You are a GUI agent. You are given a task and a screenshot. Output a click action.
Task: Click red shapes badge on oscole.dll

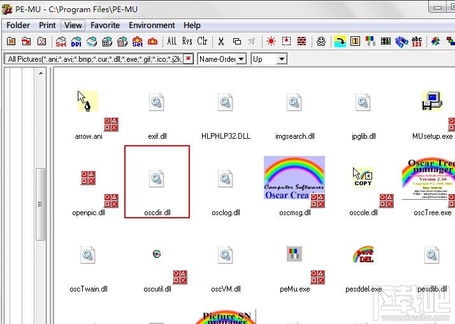click(387, 201)
